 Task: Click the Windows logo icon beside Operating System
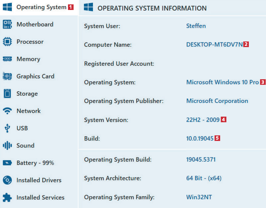coord(7,7)
